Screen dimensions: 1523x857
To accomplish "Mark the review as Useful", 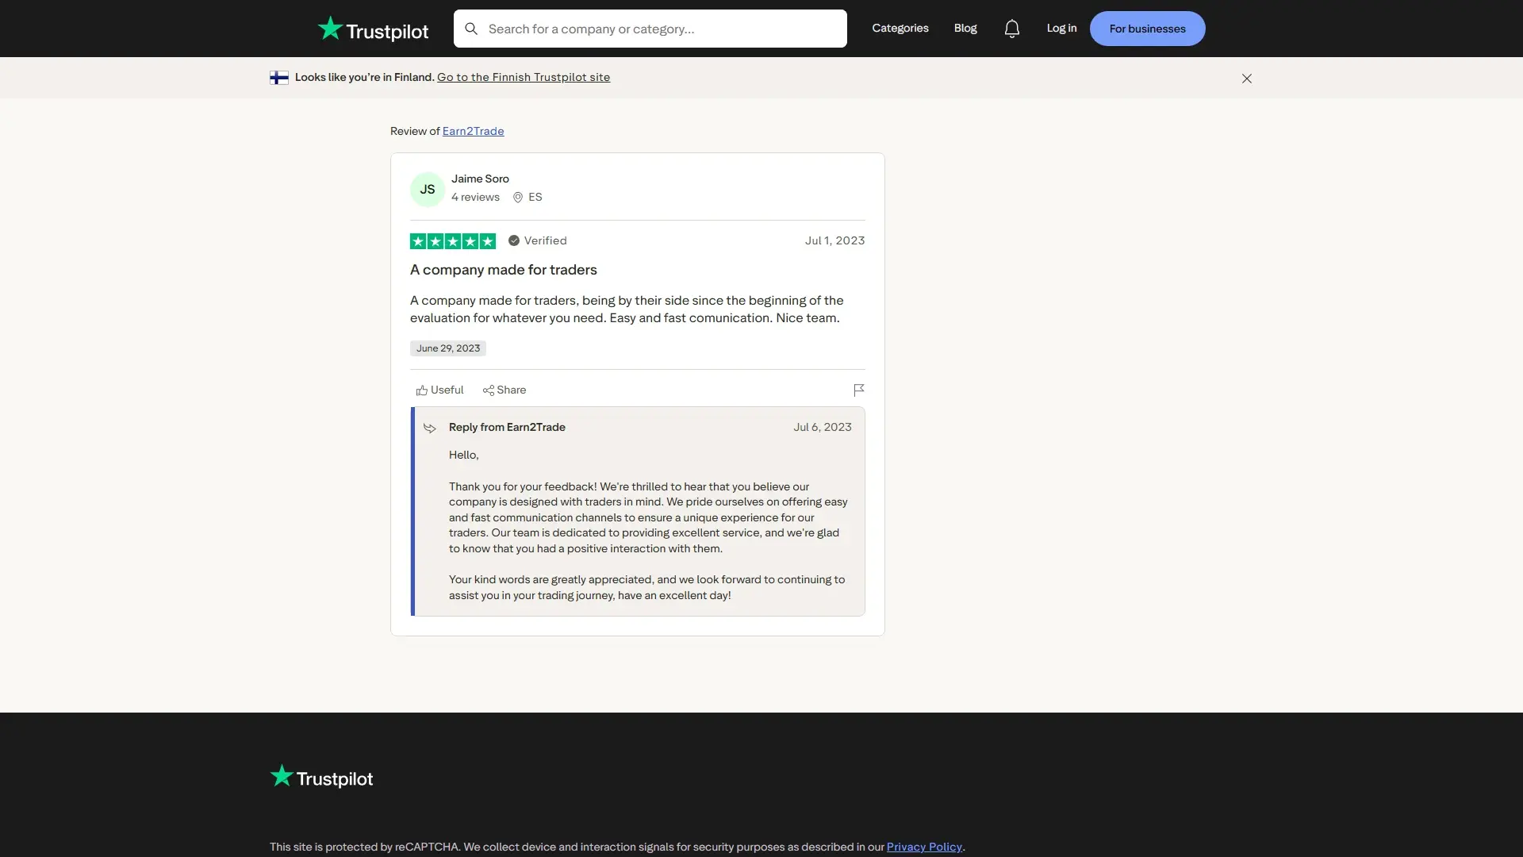I will pyautogui.click(x=439, y=390).
